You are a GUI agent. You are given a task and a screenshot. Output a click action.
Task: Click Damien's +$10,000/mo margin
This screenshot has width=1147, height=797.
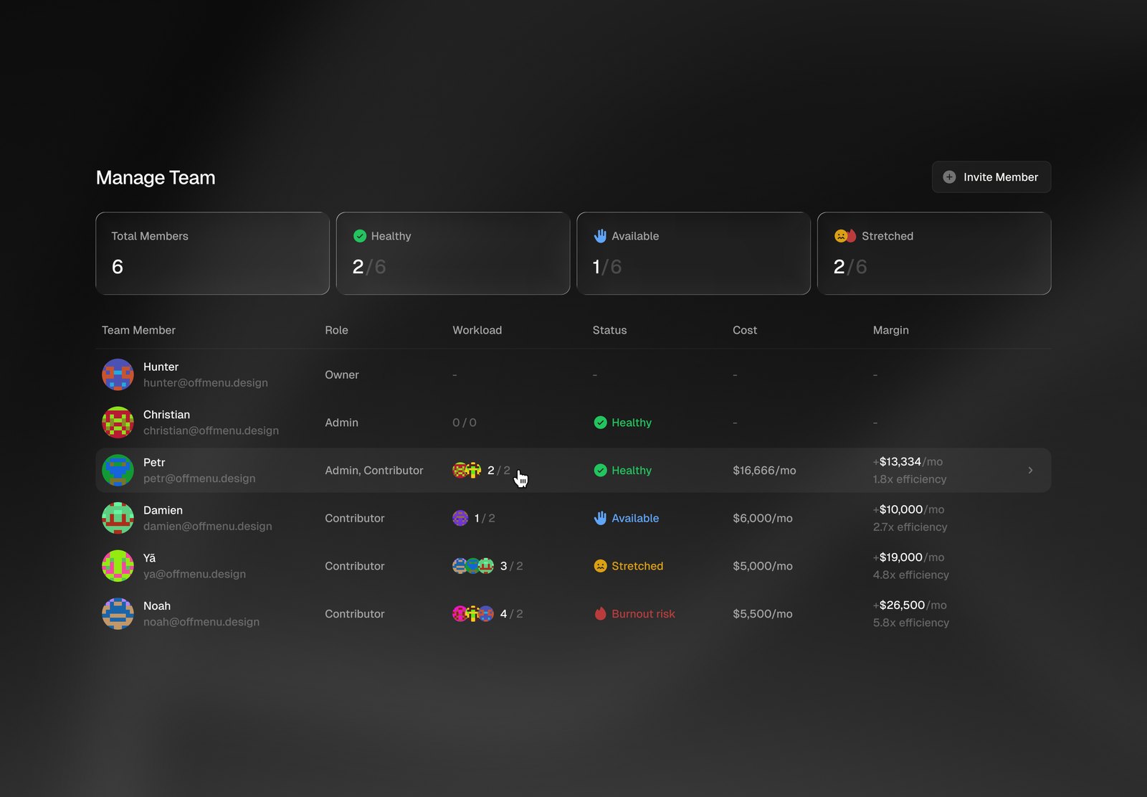tap(909, 509)
